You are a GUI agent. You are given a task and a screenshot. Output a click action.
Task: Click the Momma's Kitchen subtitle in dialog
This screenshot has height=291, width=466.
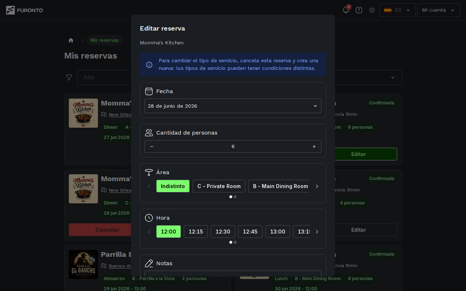162,43
